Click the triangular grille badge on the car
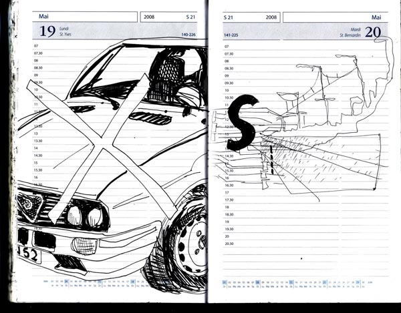 [x=29, y=205]
